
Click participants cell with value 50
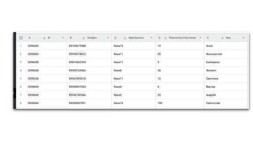(180, 54)
